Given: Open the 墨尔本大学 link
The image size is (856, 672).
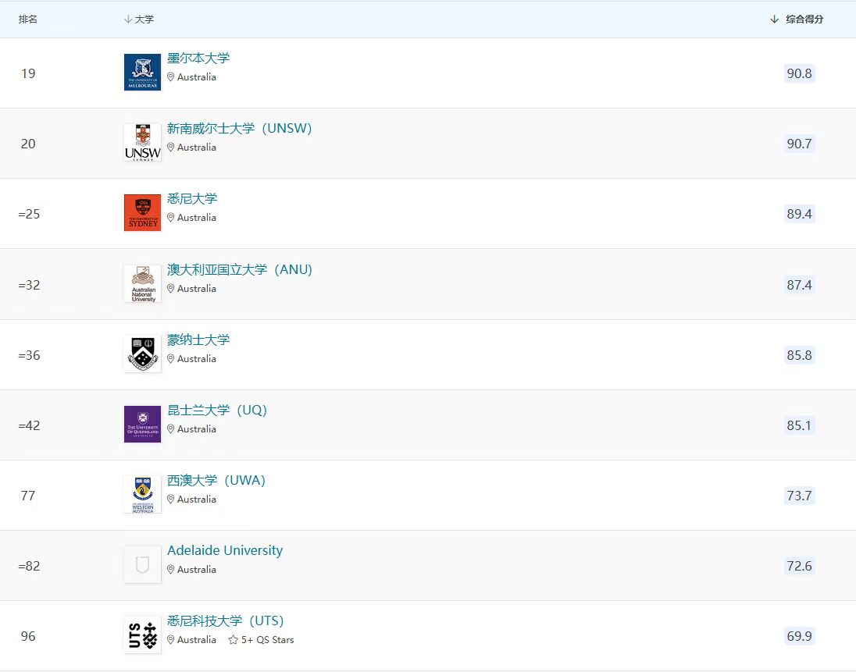Looking at the screenshot, I should 198,59.
